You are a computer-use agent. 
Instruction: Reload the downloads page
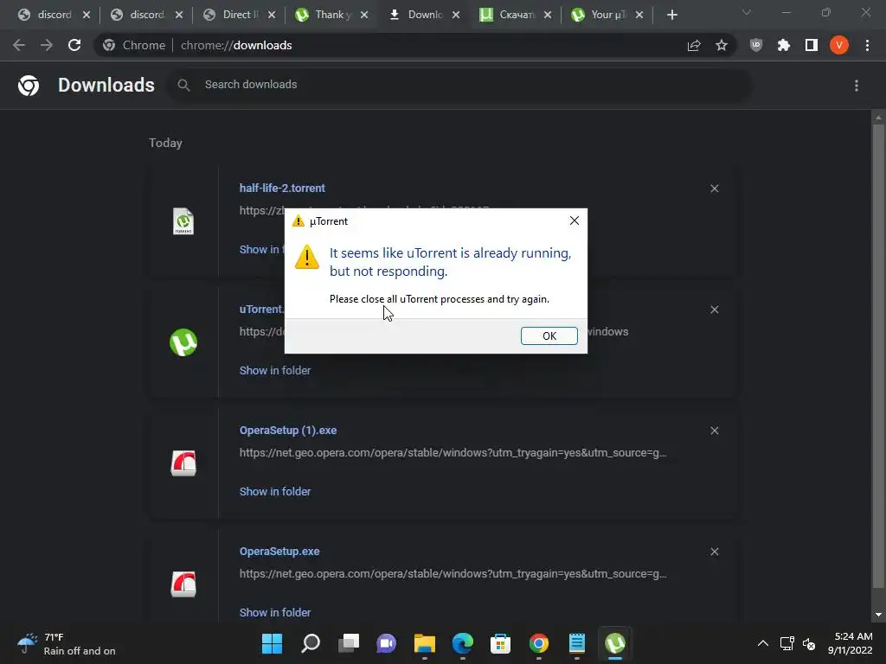(x=74, y=45)
